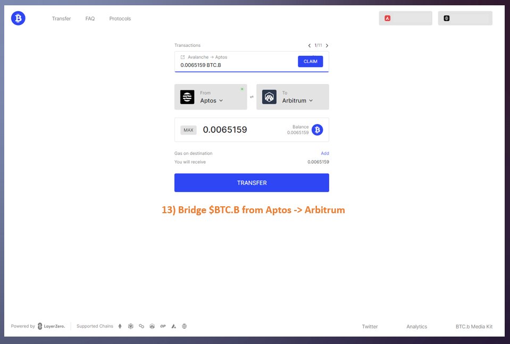Open the Twitter link in footer
The image size is (510, 344).
click(370, 326)
